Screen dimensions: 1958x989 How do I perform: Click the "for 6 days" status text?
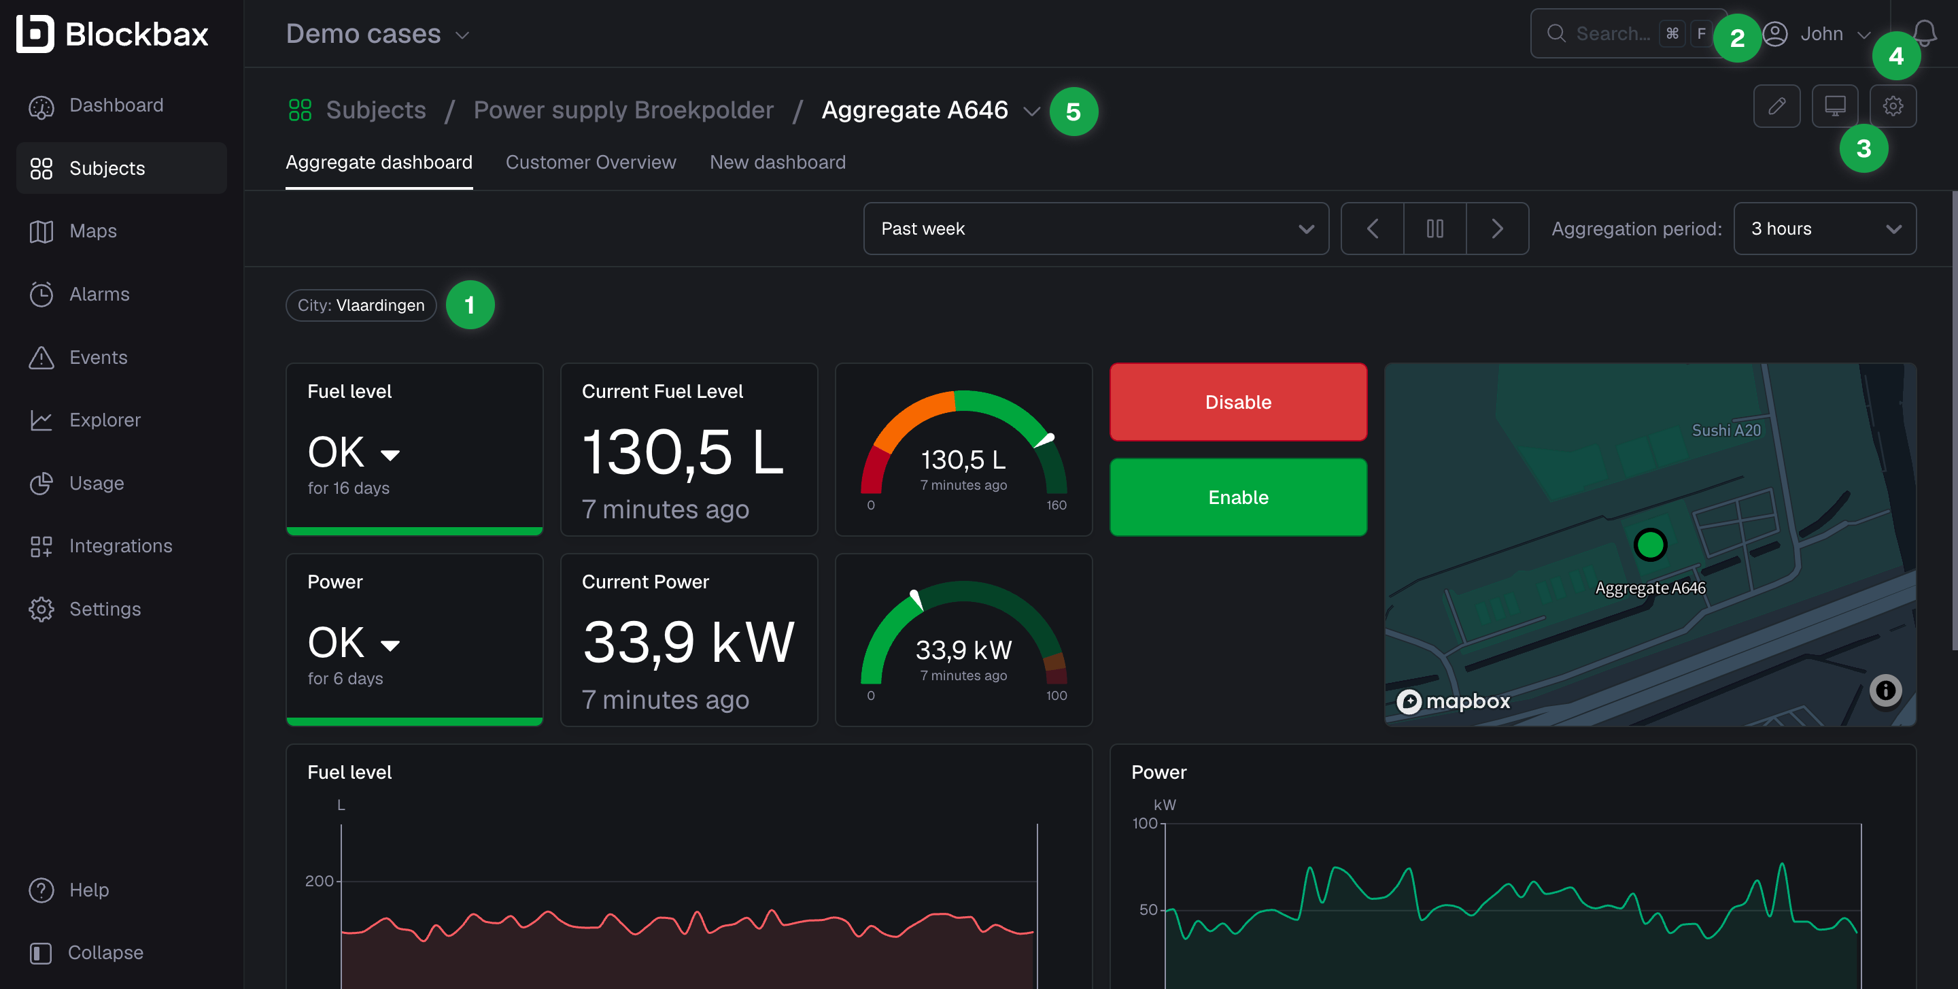point(345,678)
